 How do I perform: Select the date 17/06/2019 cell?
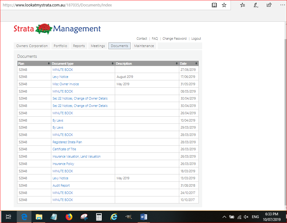188,77
